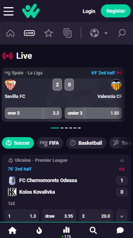Open chat bubble in bottom bar
The height and width of the screenshot is (238, 133).
(120, 231)
